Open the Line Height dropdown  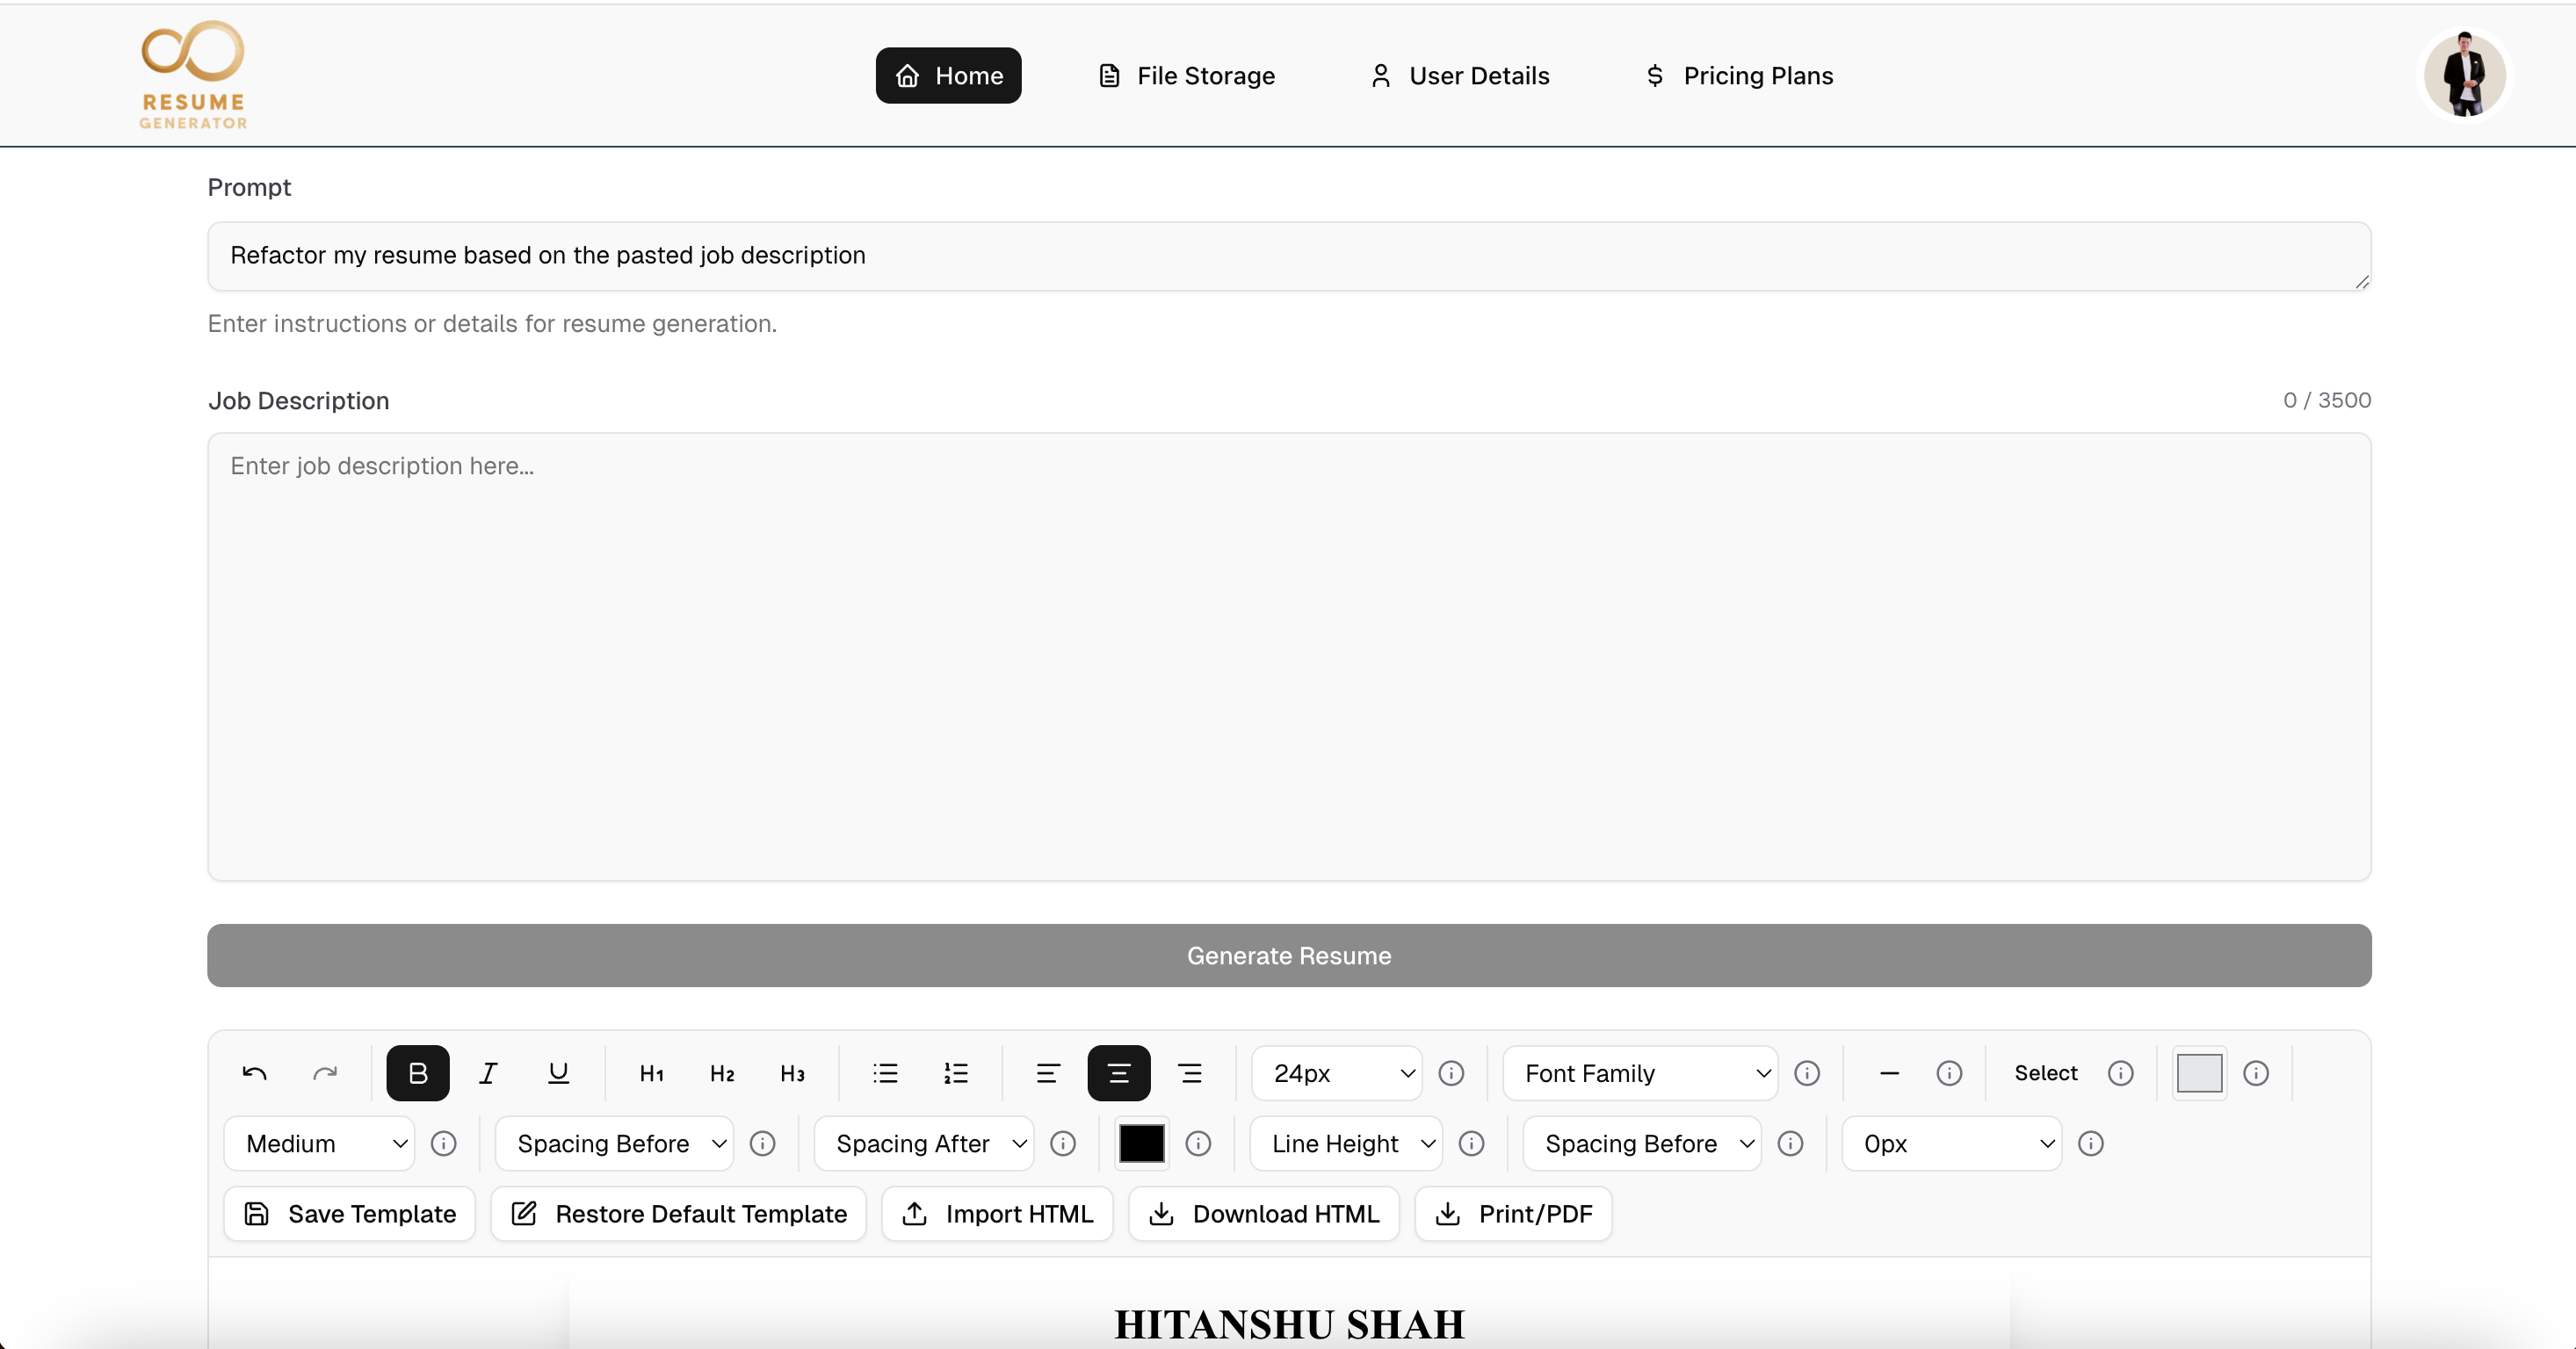click(x=1345, y=1143)
